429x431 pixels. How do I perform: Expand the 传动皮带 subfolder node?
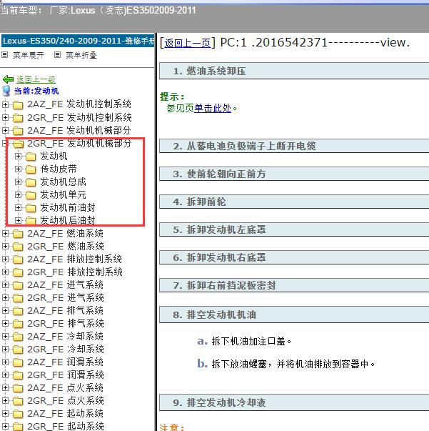point(18,169)
